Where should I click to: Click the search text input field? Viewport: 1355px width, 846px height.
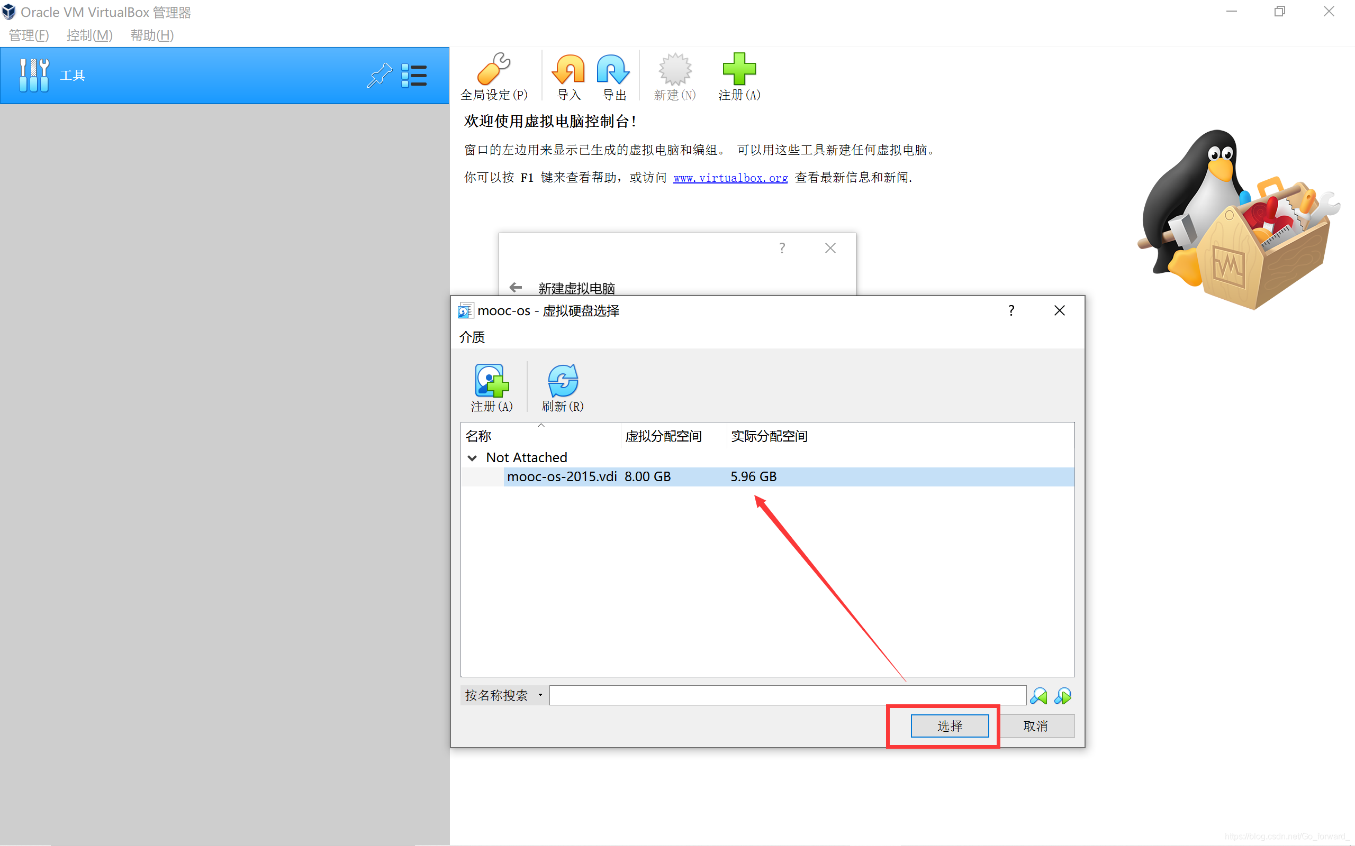(787, 695)
